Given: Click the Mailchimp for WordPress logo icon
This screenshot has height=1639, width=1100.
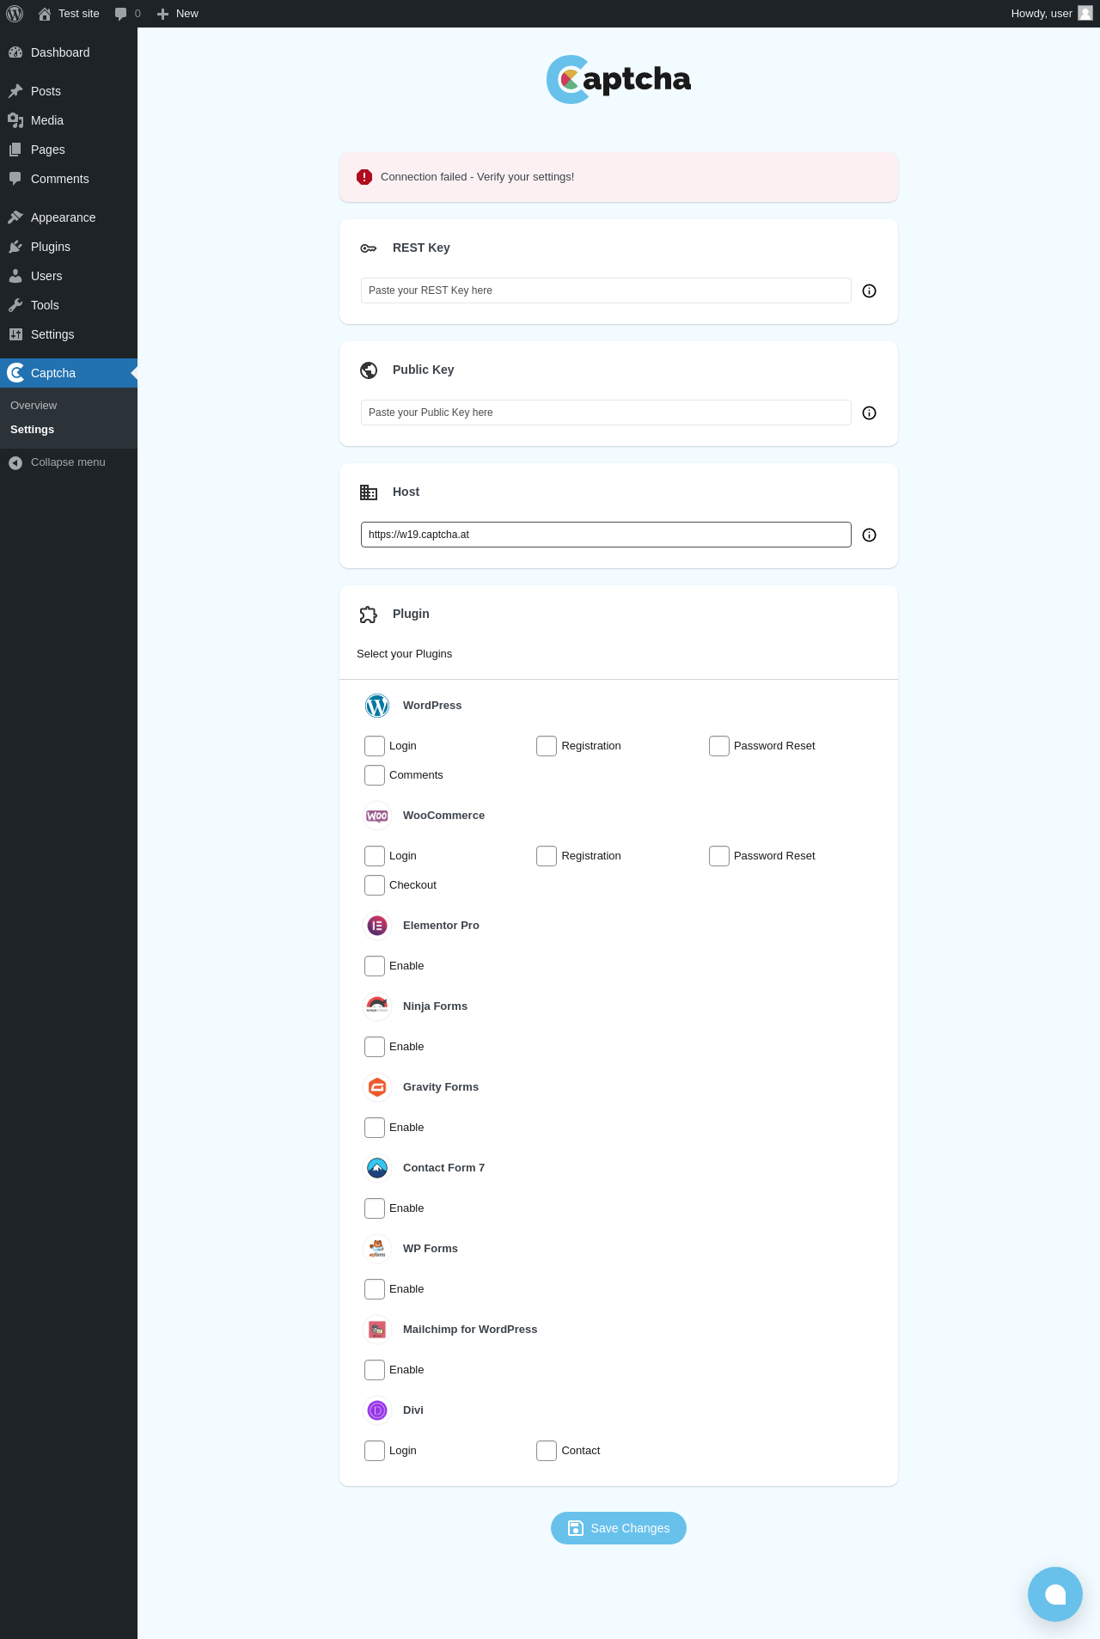Looking at the screenshot, I should pyautogui.click(x=377, y=1330).
